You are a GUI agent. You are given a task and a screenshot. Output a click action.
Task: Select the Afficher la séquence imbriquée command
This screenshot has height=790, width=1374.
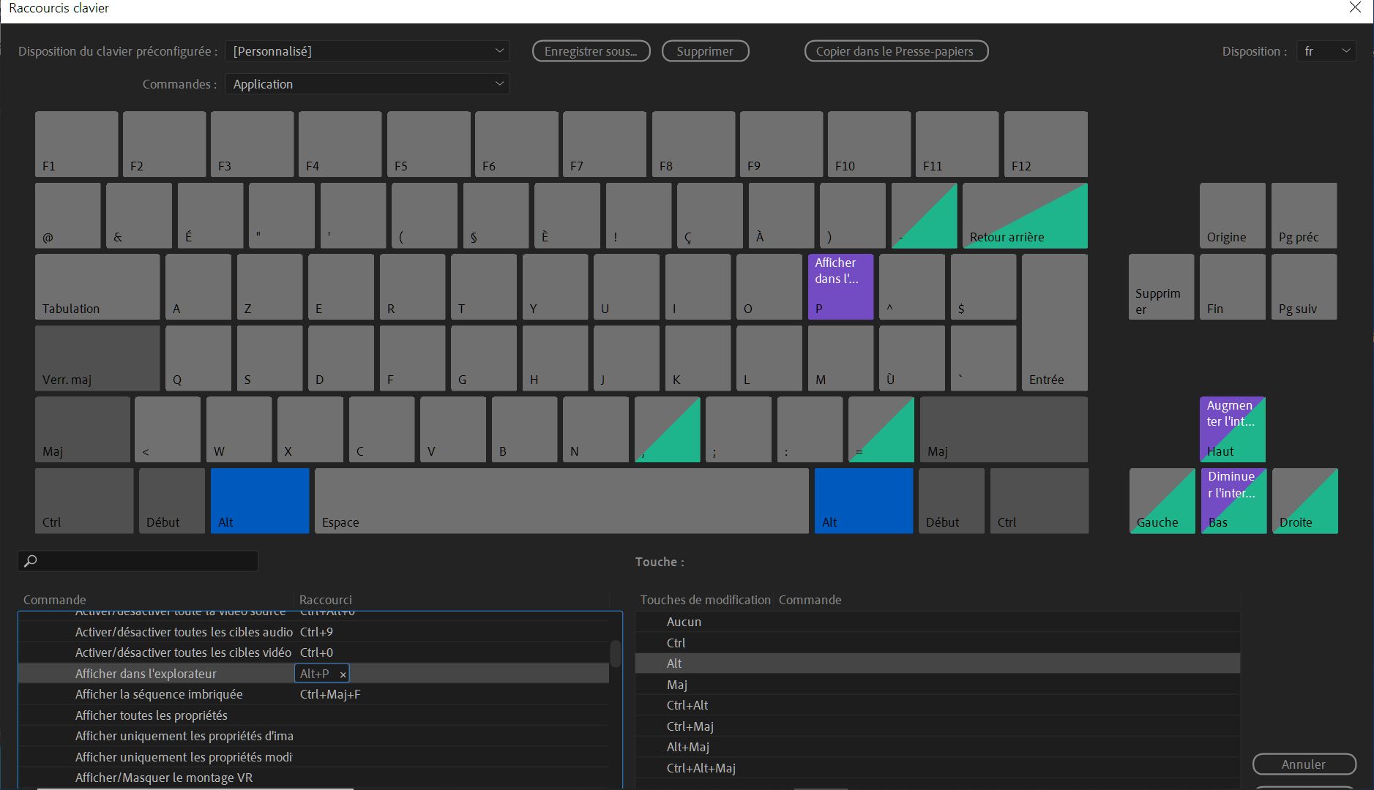pyautogui.click(x=159, y=694)
